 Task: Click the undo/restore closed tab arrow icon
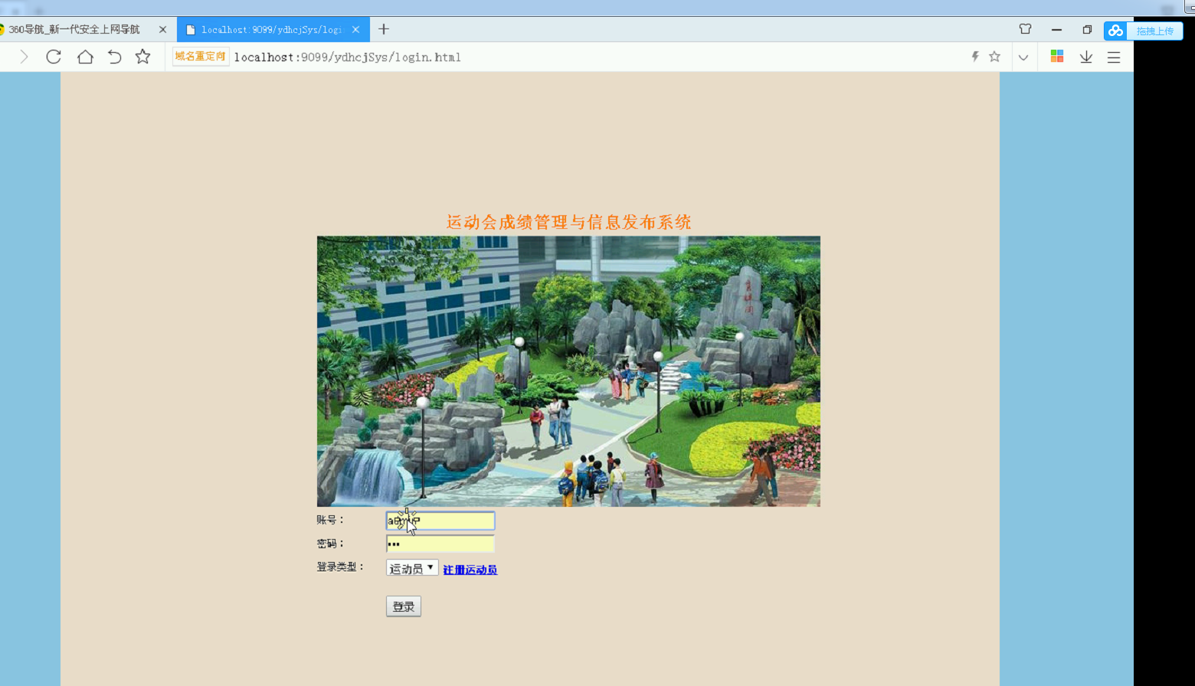[x=114, y=57]
